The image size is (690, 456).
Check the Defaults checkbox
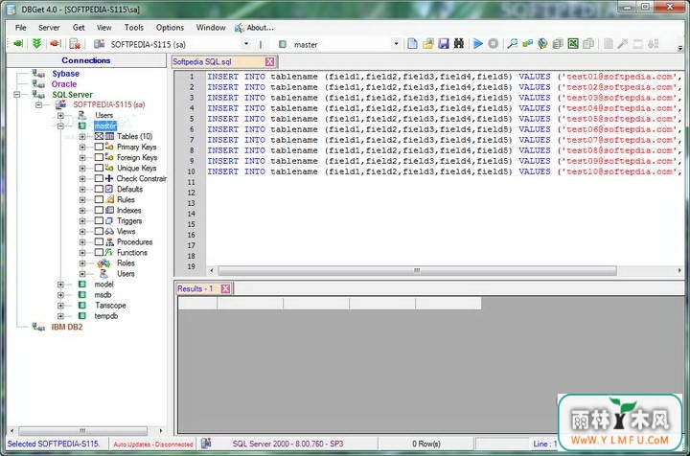point(99,189)
